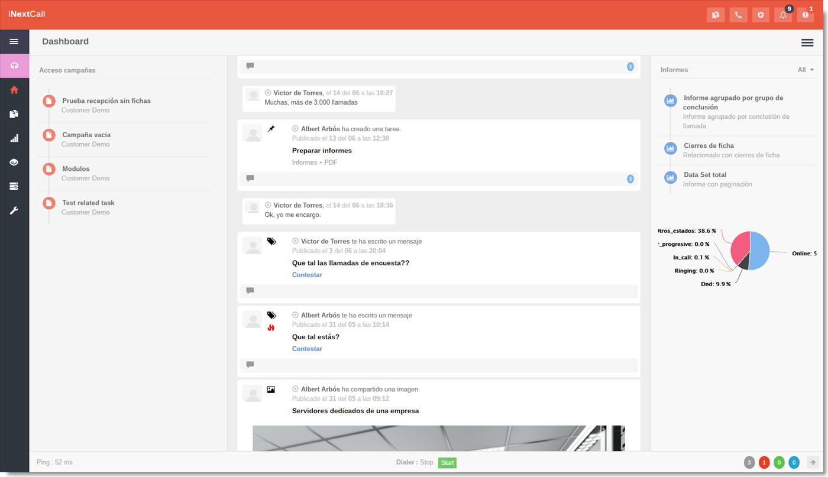Open Prueba recepción sin fichas campaign

point(106,101)
